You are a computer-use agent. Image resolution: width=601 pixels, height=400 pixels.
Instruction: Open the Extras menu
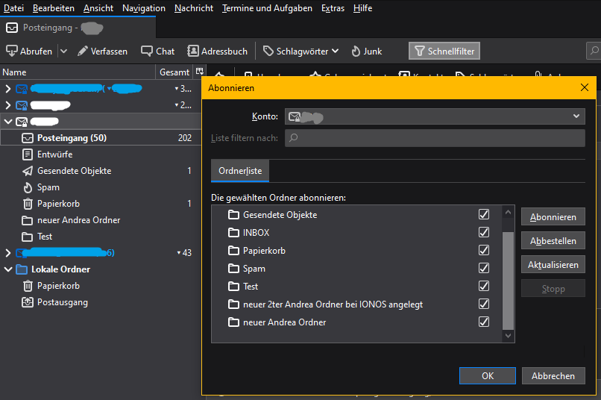click(333, 8)
